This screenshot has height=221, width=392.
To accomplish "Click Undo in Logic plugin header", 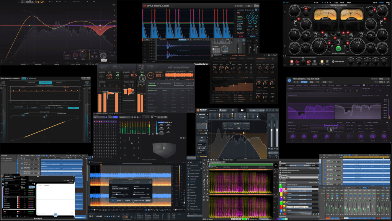I will [324, 82].
